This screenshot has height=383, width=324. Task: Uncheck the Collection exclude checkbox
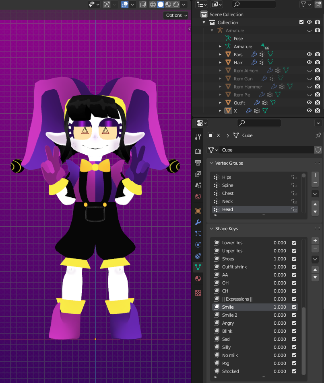click(x=301, y=22)
